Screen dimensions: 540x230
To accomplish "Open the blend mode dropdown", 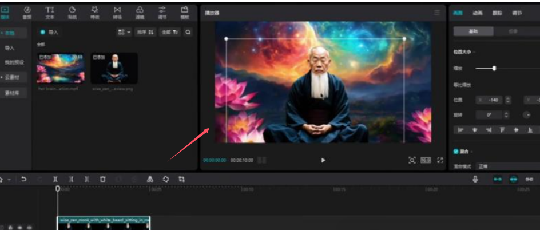I will pos(503,166).
